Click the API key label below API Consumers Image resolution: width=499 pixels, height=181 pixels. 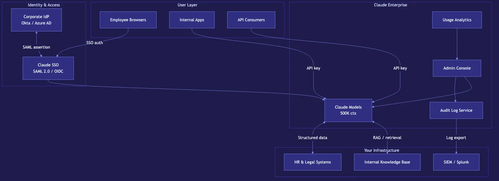(400, 68)
